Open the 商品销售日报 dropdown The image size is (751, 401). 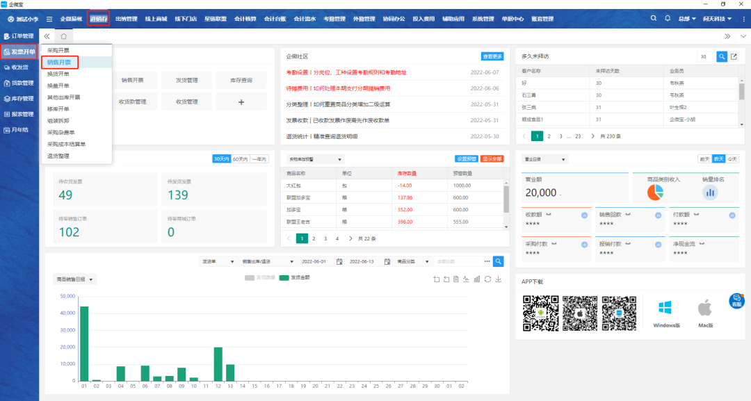pyautogui.click(x=75, y=279)
